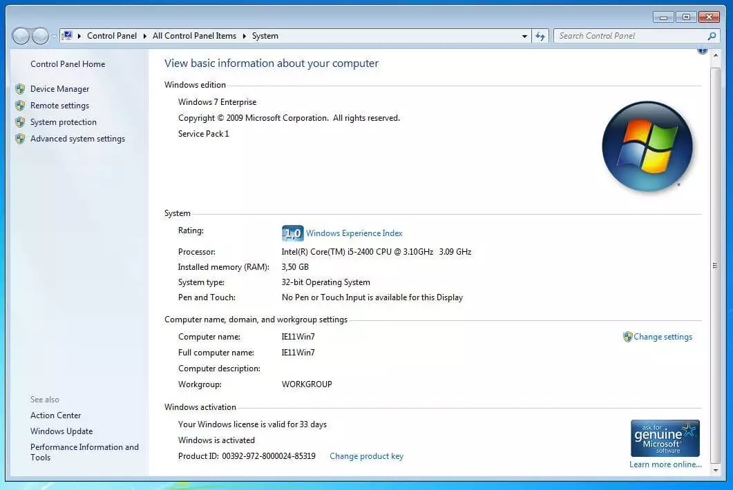Click the 32-bit Operating System value
This screenshot has height=490, width=733.
326,282
